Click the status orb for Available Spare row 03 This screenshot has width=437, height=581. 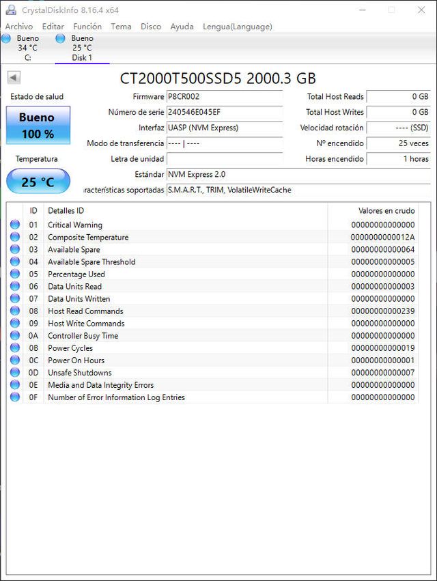(x=15, y=249)
